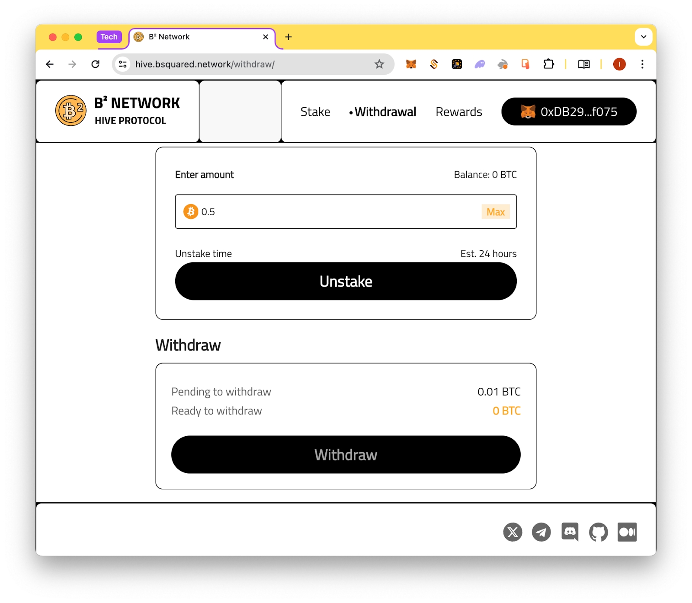
Task: Open the Telegram footer link
Action: point(541,532)
